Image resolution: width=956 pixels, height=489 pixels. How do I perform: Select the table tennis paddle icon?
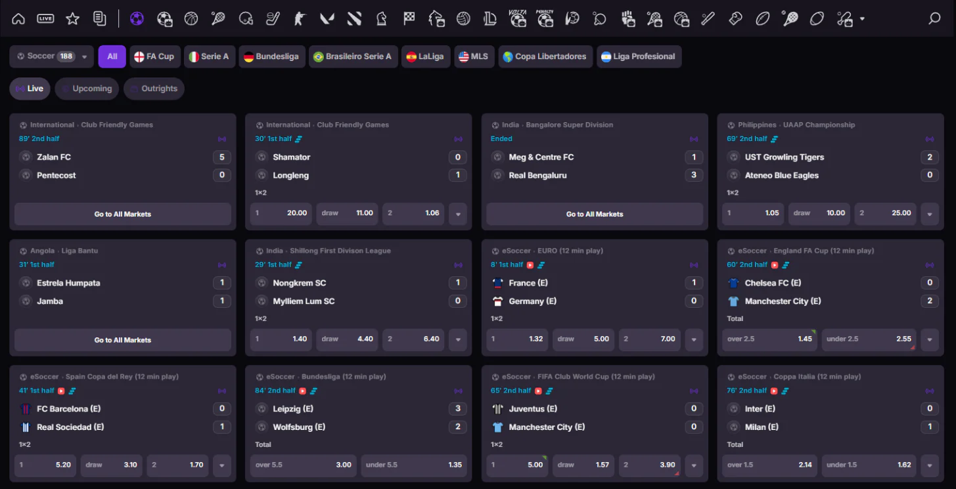[599, 19]
